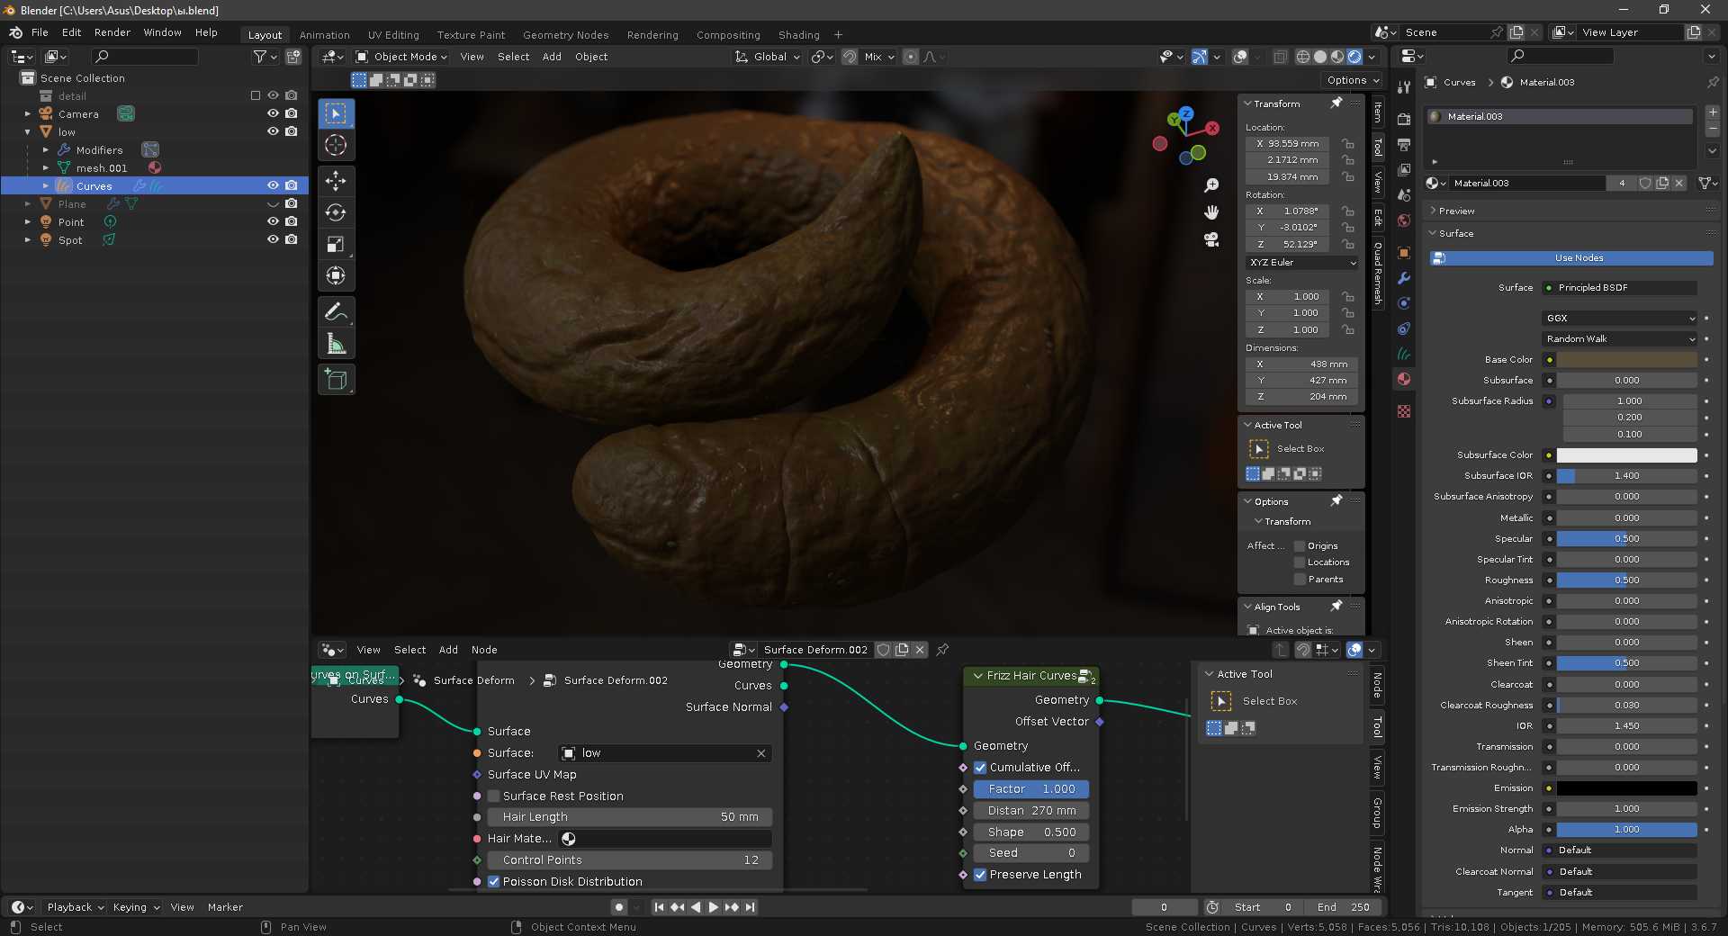Choose the Annotate tool
Viewport: 1728px width, 936px height.
[x=336, y=312]
